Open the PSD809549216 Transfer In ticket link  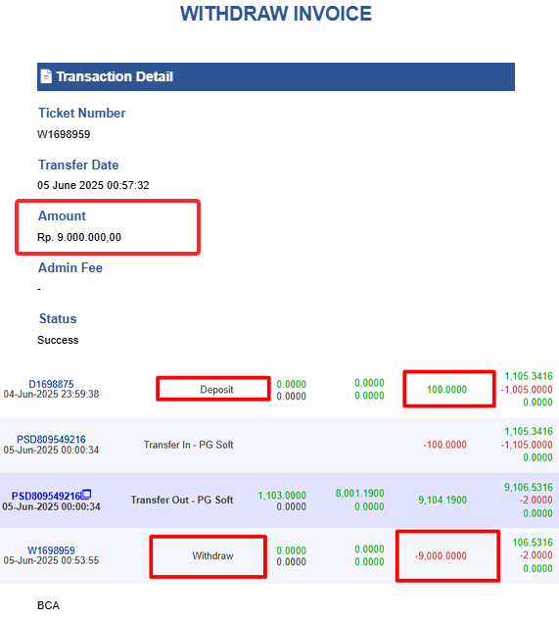51,439
